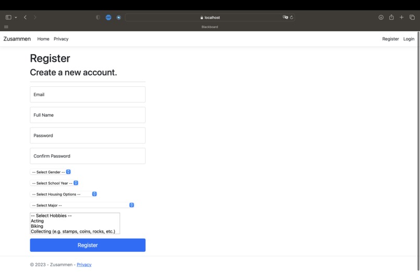Focus the Email input field
Viewport: 420px width, 272px height.
[88, 95]
